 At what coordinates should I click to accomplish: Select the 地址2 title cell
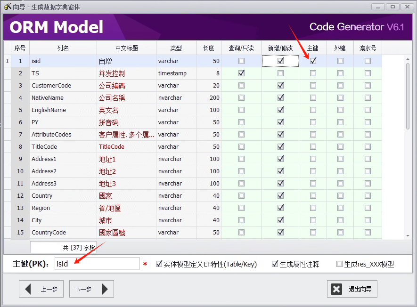pos(127,171)
